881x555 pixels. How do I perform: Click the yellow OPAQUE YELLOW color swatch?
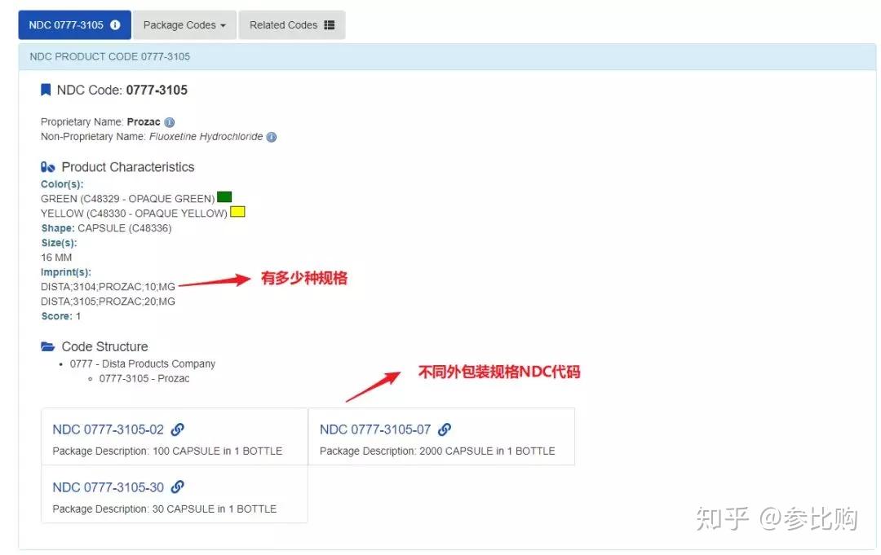[x=237, y=212]
